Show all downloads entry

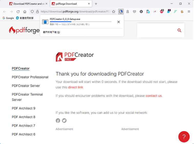pyautogui.click(x=51, y=32)
